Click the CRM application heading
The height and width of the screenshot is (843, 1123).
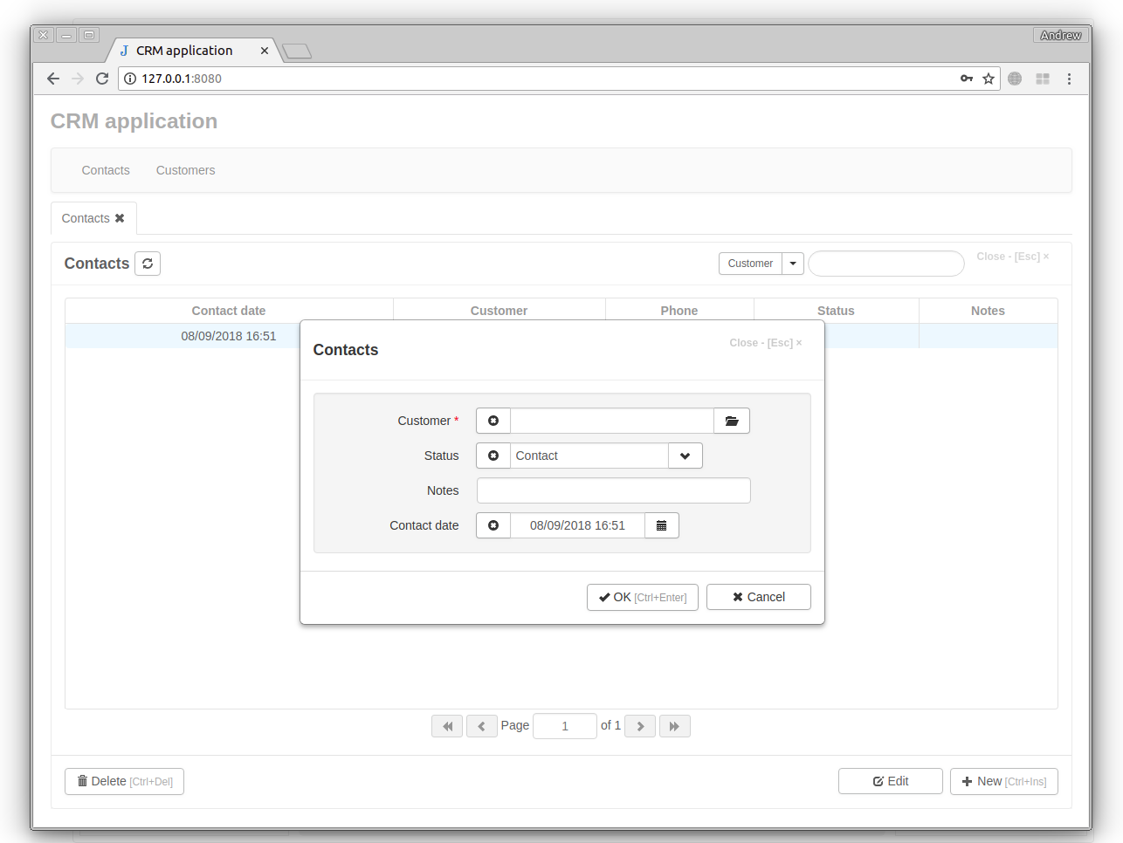(134, 121)
